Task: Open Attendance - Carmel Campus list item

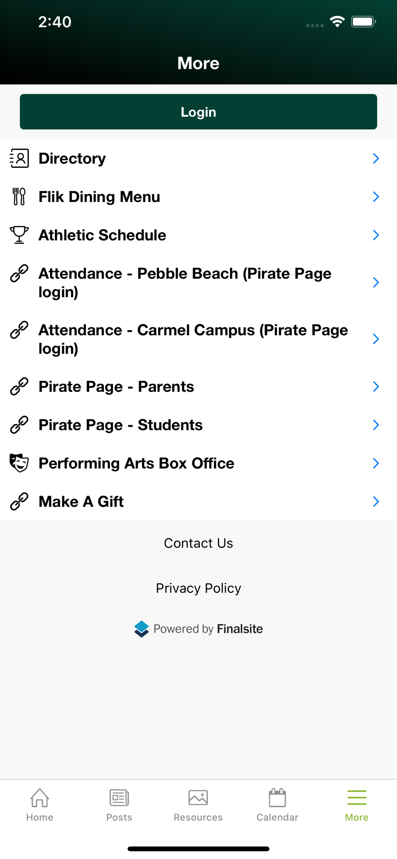Action: coord(193,339)
